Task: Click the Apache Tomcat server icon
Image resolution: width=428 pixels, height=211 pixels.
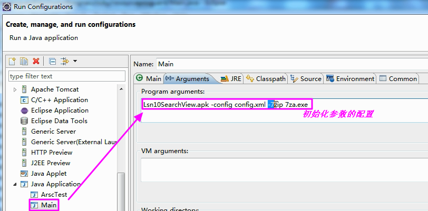Action: click(x=24, y=89)
